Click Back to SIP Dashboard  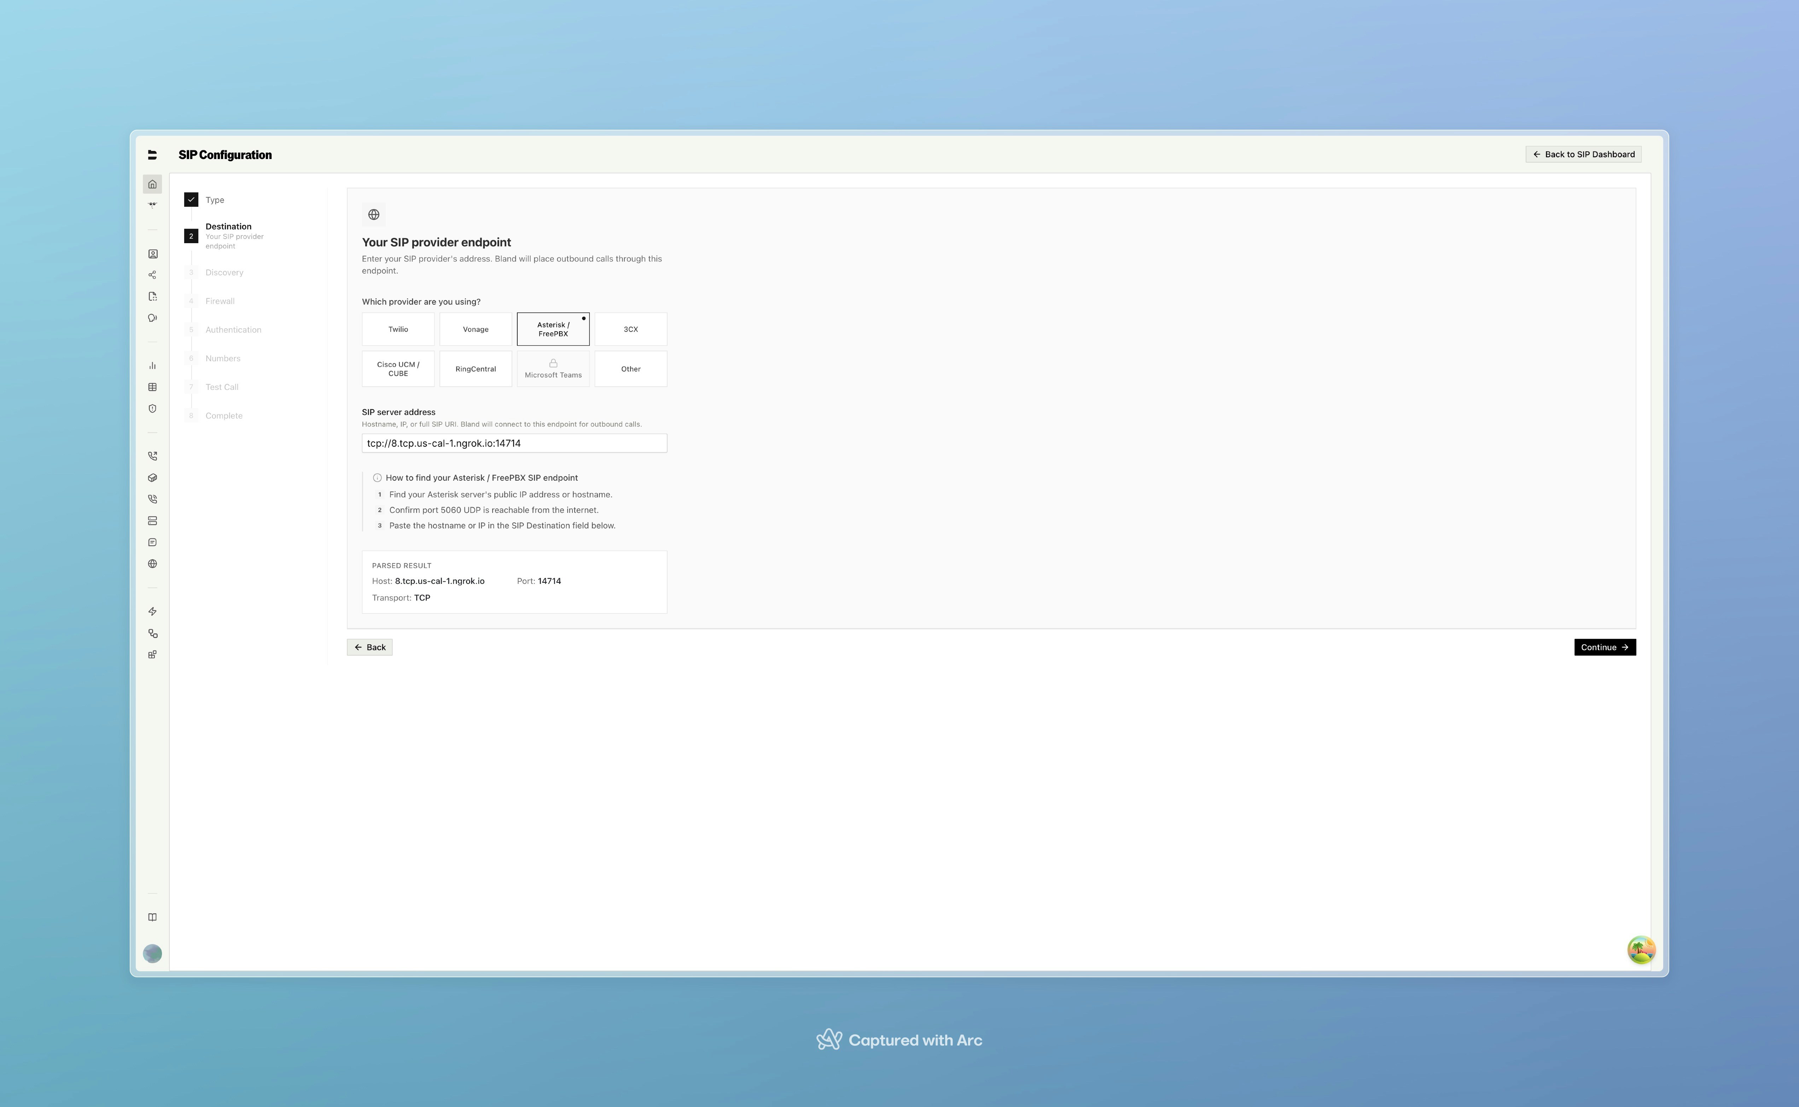pos(1583,154)
